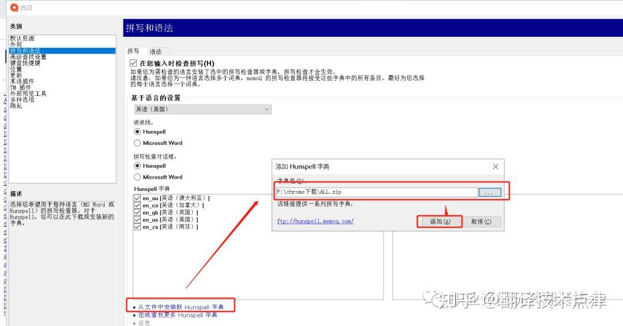Select Hunspell for 拼写检查对话框
The height and width of the screenshot is (326, 623).
pyautogui.click(x=137, y=166)
